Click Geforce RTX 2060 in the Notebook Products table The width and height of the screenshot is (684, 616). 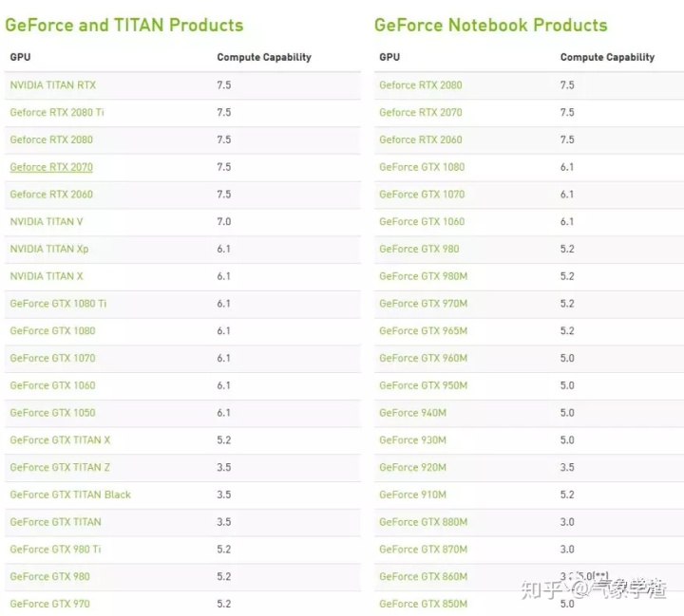pos(421,140)
